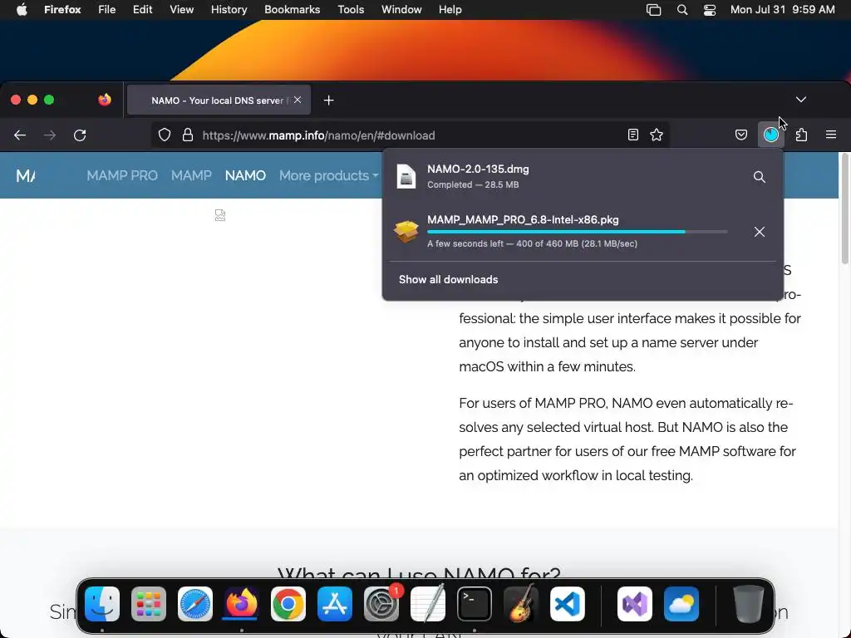
Task: Open the View menu
Action: click(182, 10)
